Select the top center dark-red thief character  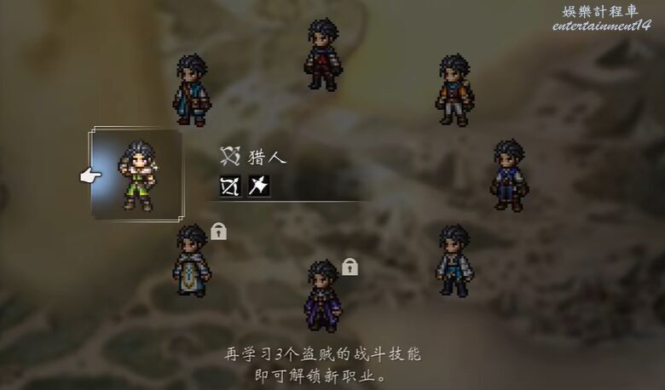323,54
